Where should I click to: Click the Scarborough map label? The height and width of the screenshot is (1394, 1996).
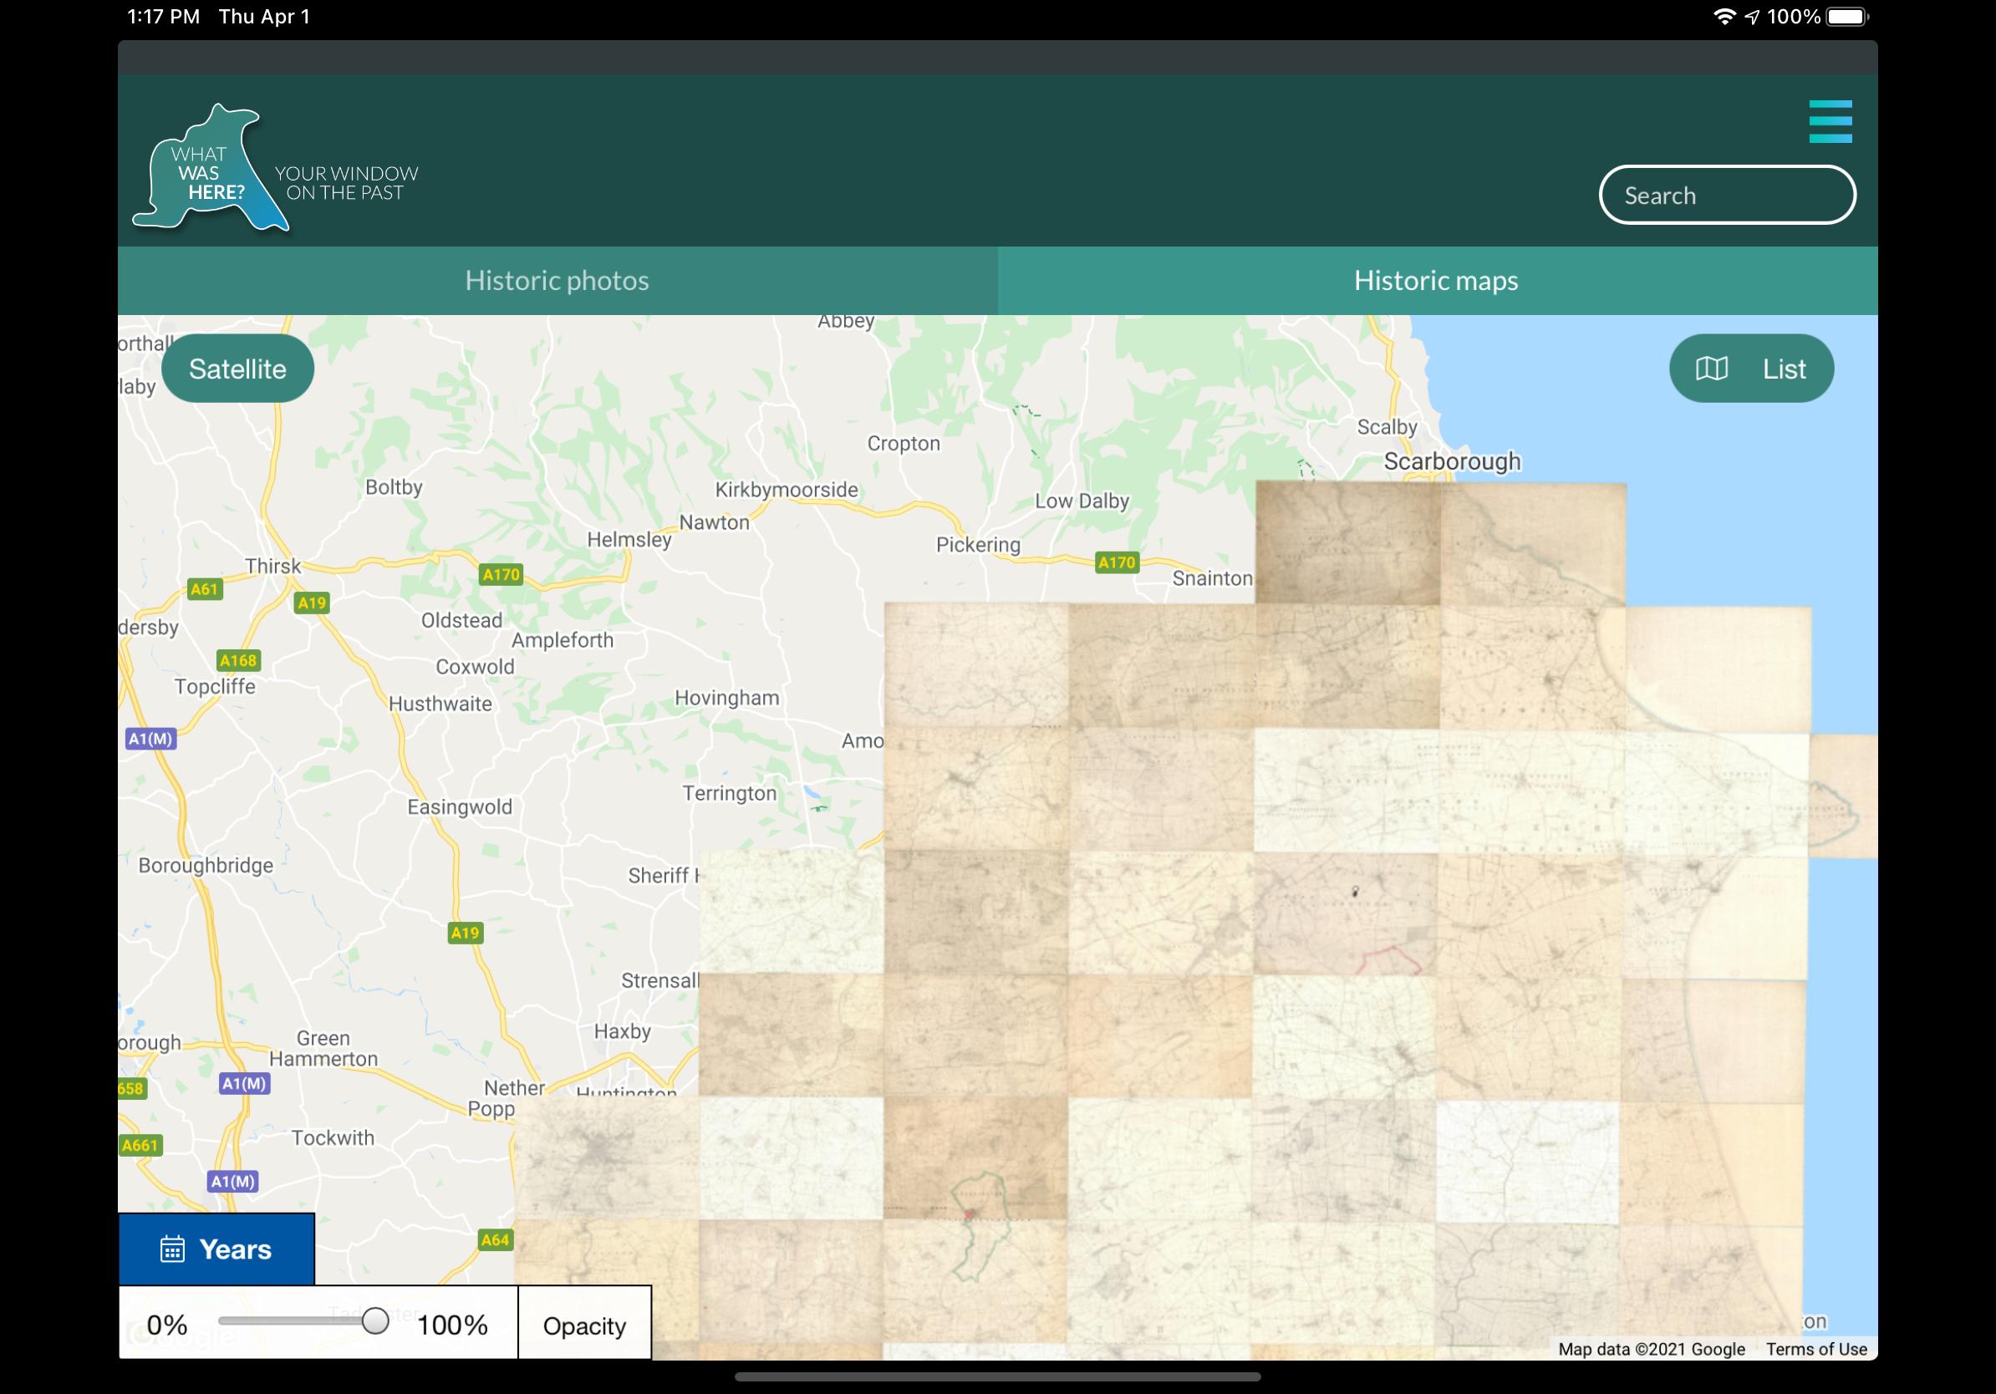pyautogui.click(x=1452, y=461)
